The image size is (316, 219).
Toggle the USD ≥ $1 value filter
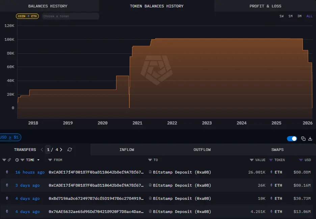(x=9, y=137)
